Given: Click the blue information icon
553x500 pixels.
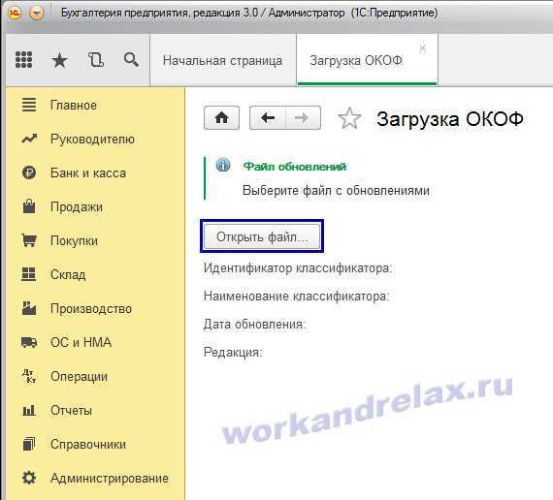Looking at the screenshot, I should [x=223, y=165].
